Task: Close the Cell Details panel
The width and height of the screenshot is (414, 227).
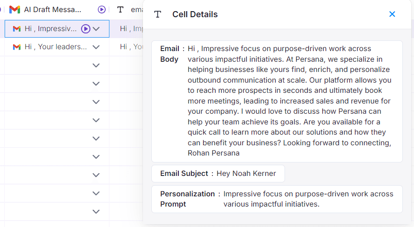Action: click(x=392, y=14)
